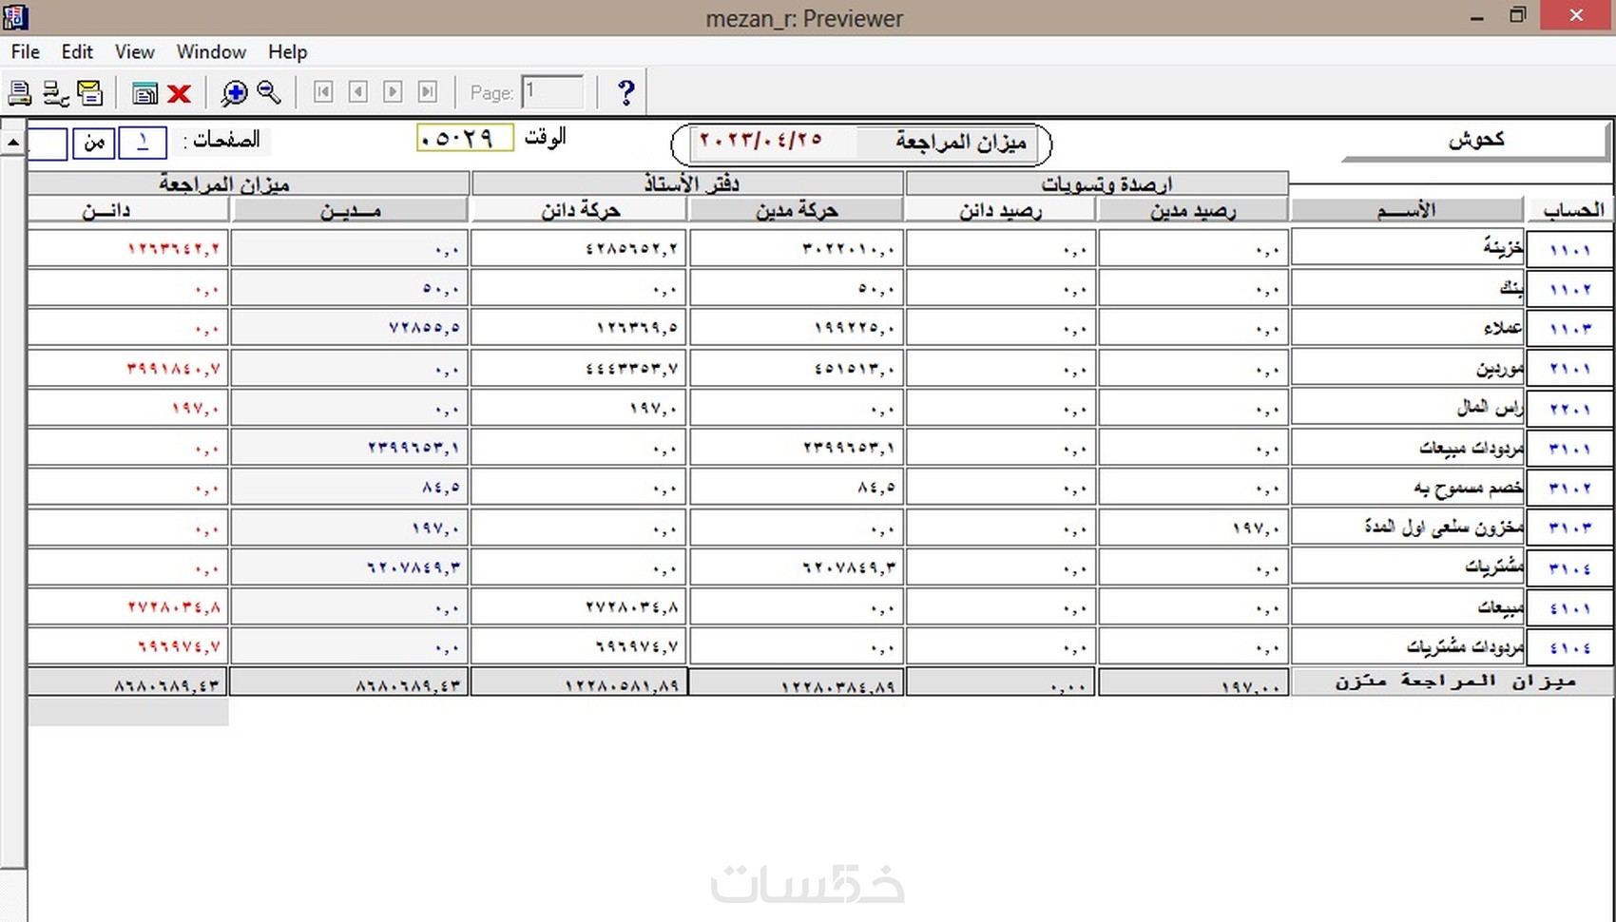
Task: Click the current page number box ١
Action: pos(142,143)
